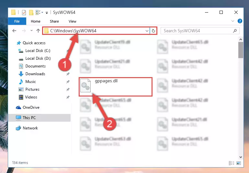Open the blue Help question mark icon
Viewport: 249px width, 173px height.
(240, 21)
